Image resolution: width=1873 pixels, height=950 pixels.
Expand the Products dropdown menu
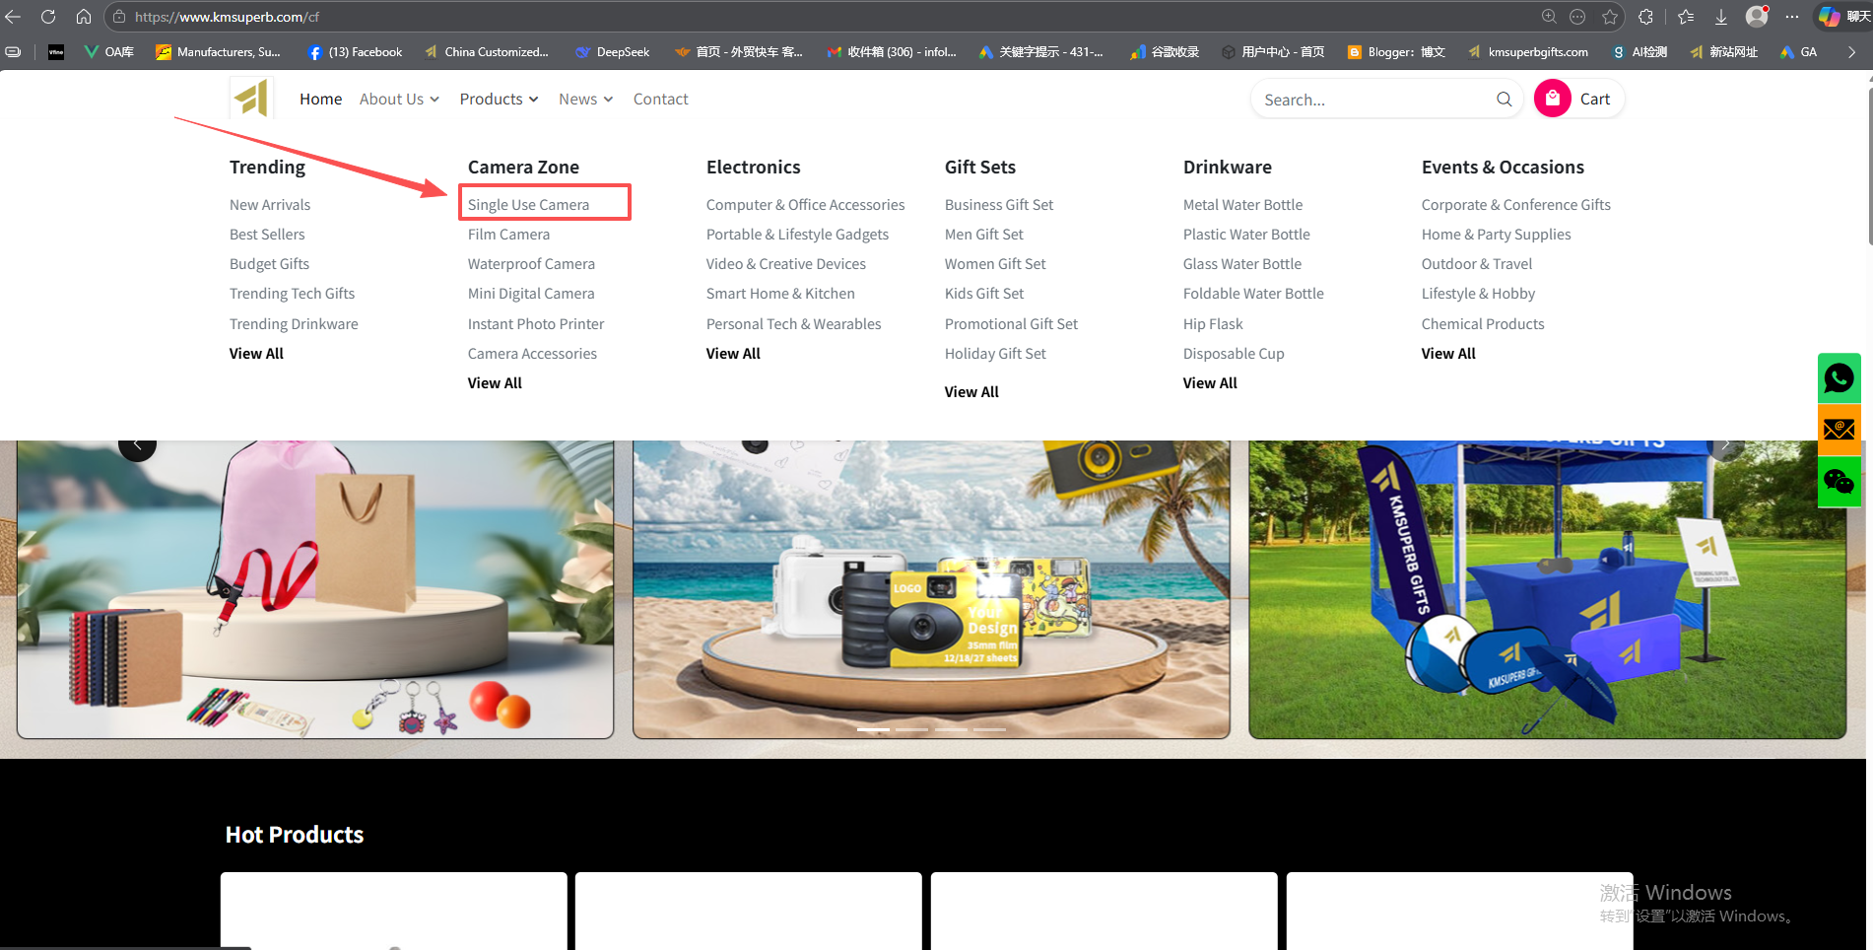[499, 99]
